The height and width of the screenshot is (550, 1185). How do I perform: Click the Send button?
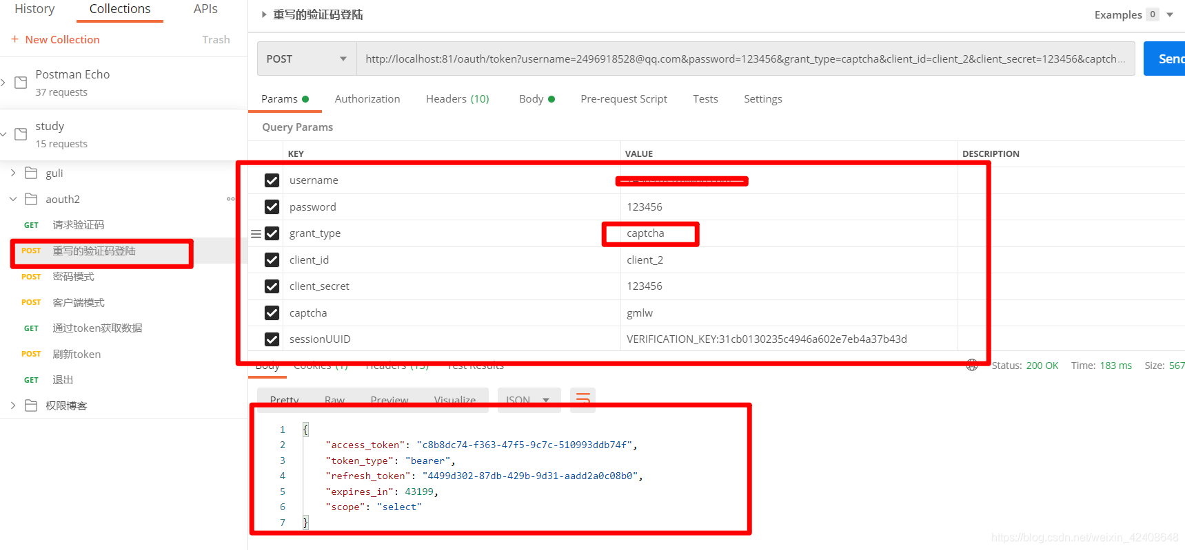point(1165,59)
